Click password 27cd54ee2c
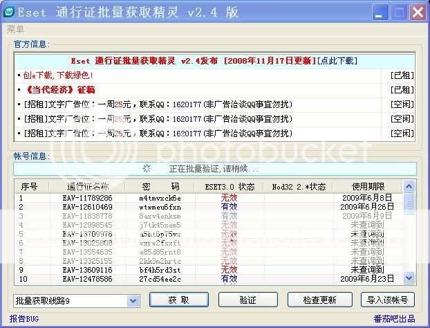Screen dimensions: 430x328 160,279
